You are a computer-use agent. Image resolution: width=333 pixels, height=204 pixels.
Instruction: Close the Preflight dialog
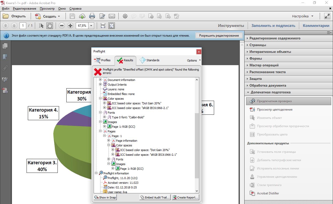click(199, 51)
